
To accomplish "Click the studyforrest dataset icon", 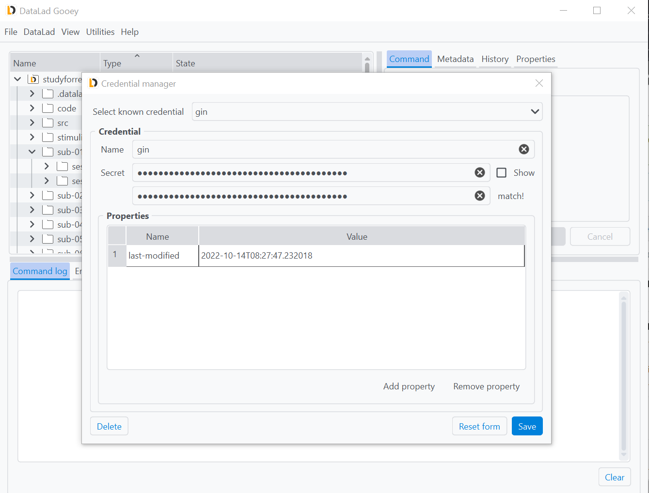I will coord(33,79).
